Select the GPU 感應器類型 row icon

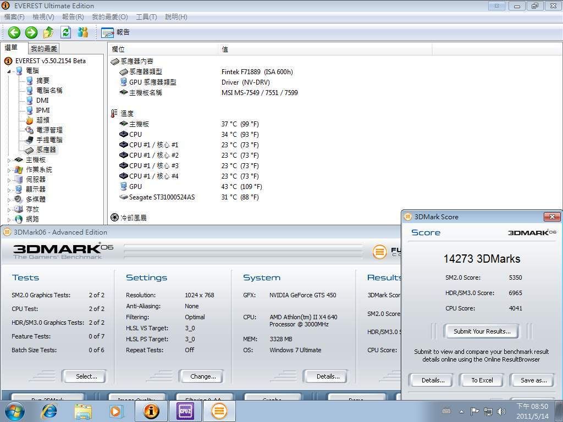(x=124, y=82)
